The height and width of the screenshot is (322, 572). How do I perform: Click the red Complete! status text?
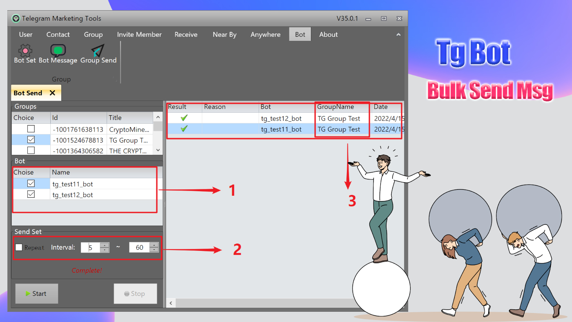tap(87, 270)
